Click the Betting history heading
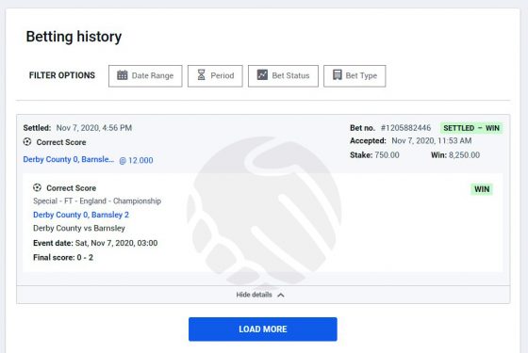528x353 pixels. pyautogui.click(x=74, y=37)
